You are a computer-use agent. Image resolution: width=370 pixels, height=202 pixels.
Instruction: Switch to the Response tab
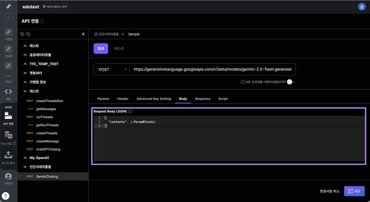(203, 98)
